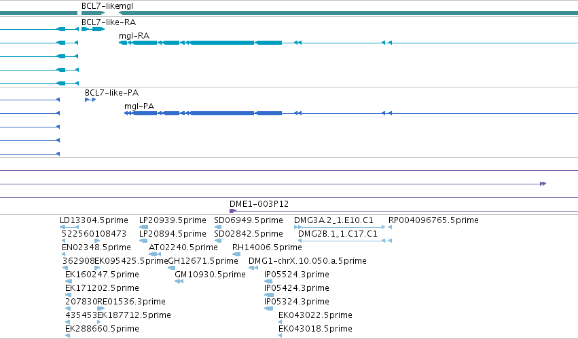Click the DMG1-chrX.10.050.a.5prime EST glyph
578x339 pixels.
pos(253,268)
